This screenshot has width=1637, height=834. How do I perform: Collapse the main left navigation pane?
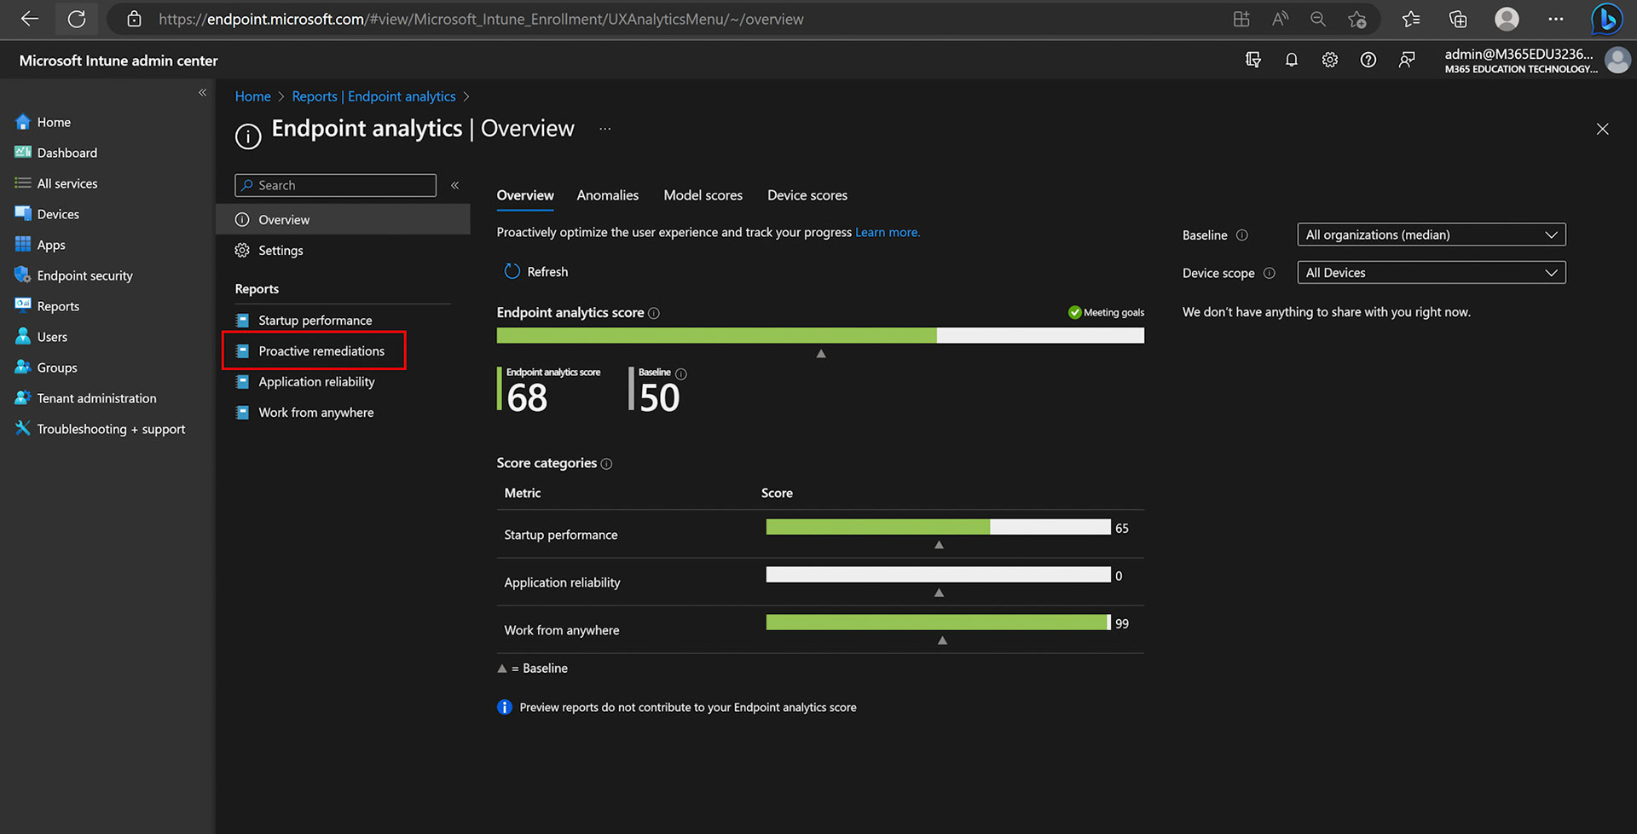pos(202,92)
